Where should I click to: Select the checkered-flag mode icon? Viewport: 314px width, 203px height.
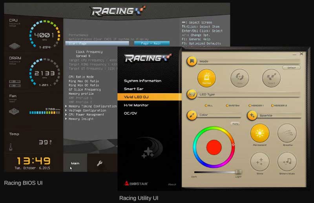coord(271,78)
